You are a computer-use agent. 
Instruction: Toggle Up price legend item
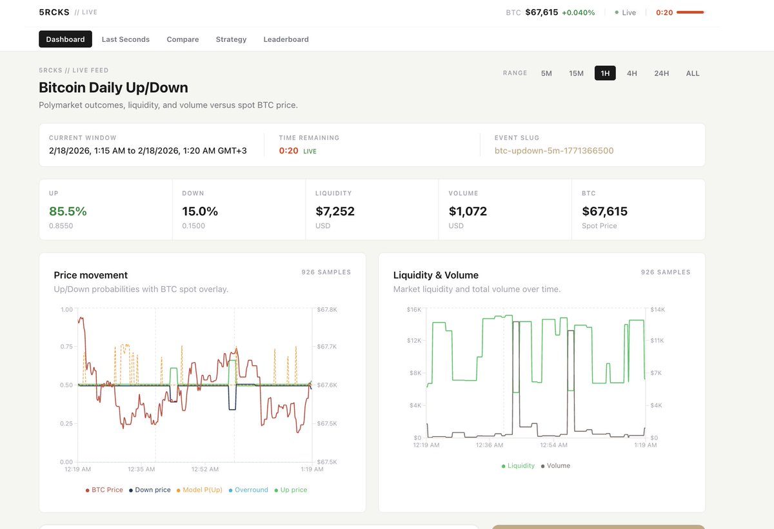point(290,490)
